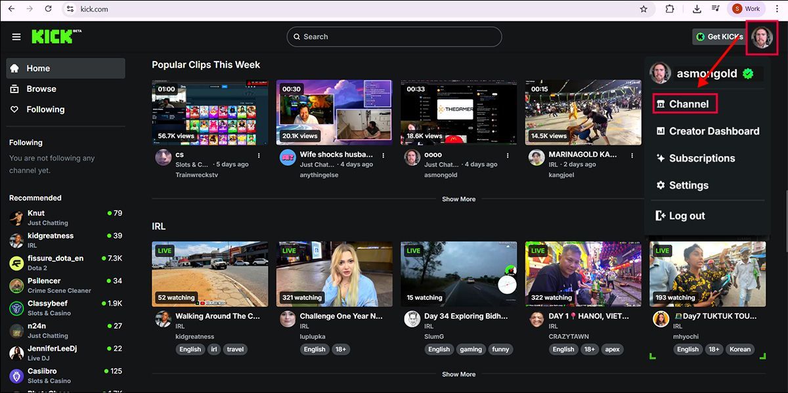This screenshot has width=788, height=393.
Task: Open Day 34 Exploring stream thumbnail
Action: click(x=458, y=274)
